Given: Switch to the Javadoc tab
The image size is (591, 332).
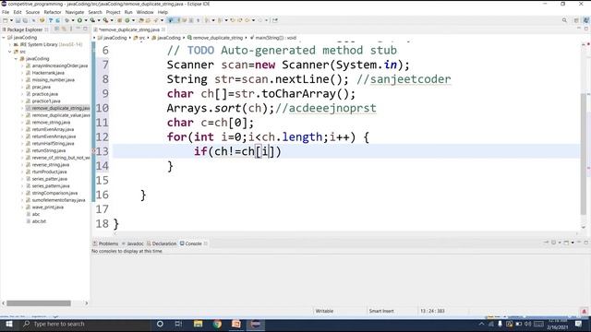Looking at the screenshot, I should point(133,243).
